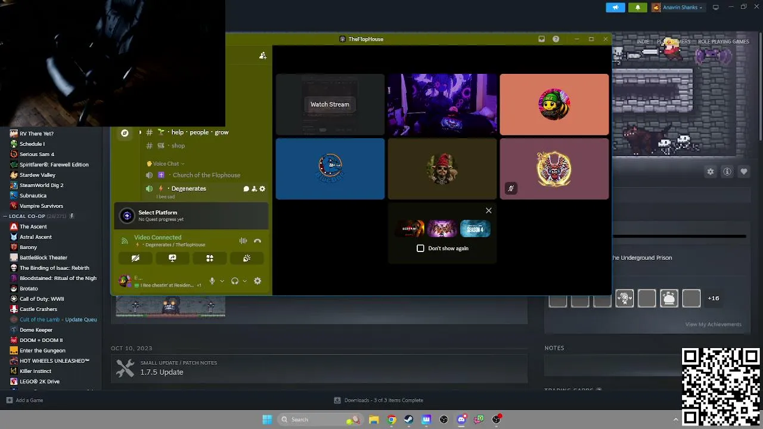Open the 1.7.5 Update patch notes
The width and height of the screenshot is (763, 429).
pos(162,372)
